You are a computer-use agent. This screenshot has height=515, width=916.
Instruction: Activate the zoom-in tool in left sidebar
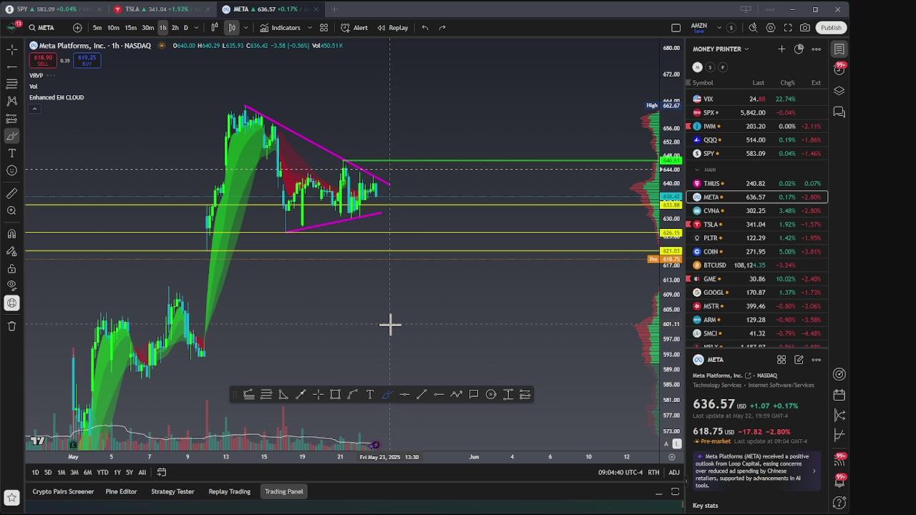[12, 210]
